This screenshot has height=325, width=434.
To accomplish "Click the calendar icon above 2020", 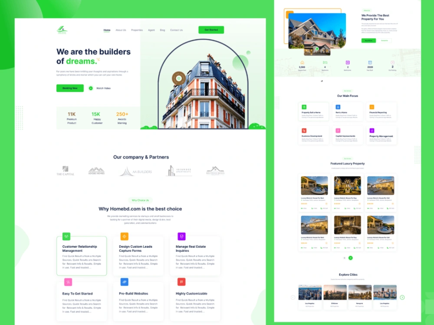I will pos(370,62).
